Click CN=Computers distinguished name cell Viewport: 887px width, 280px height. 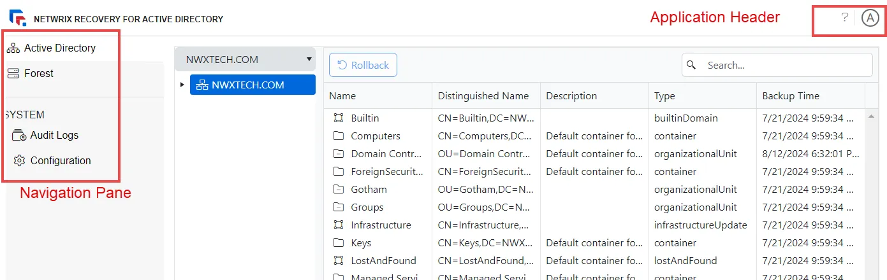(x=485, y=136)
